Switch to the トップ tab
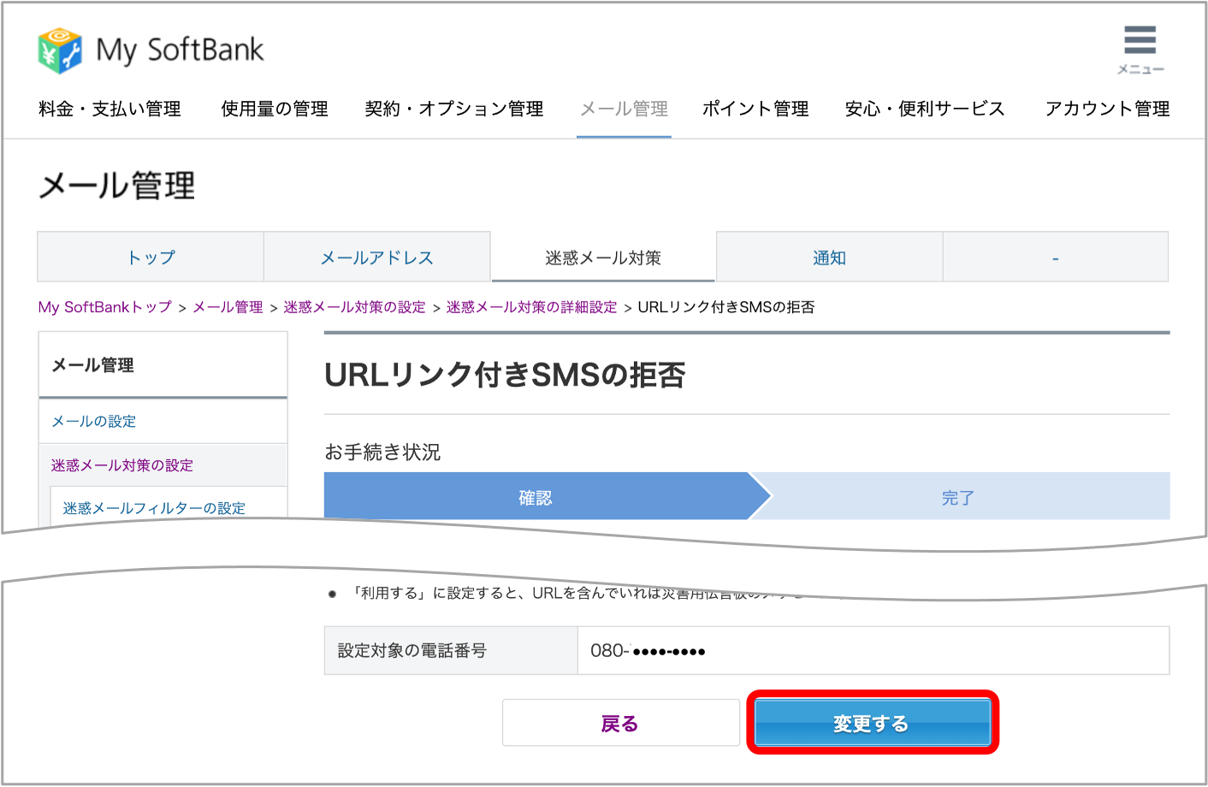The width and height of the screenshot is (1208, 787). coord(151,257)
